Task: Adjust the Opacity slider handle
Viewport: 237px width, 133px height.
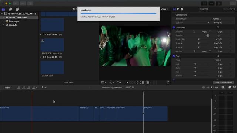Action: pyautogui.click(x=208, y=23)
